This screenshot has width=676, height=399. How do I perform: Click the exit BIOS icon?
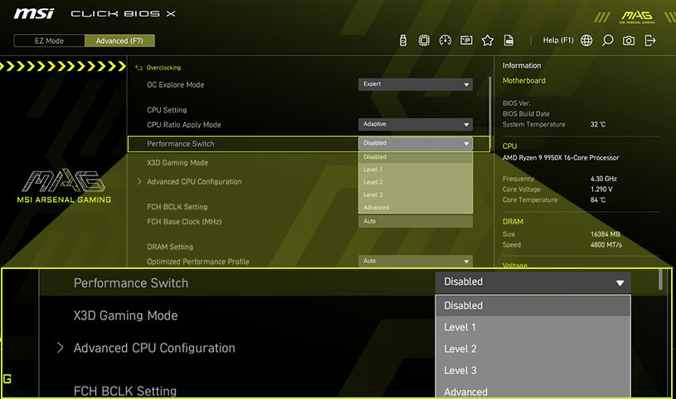650,41
